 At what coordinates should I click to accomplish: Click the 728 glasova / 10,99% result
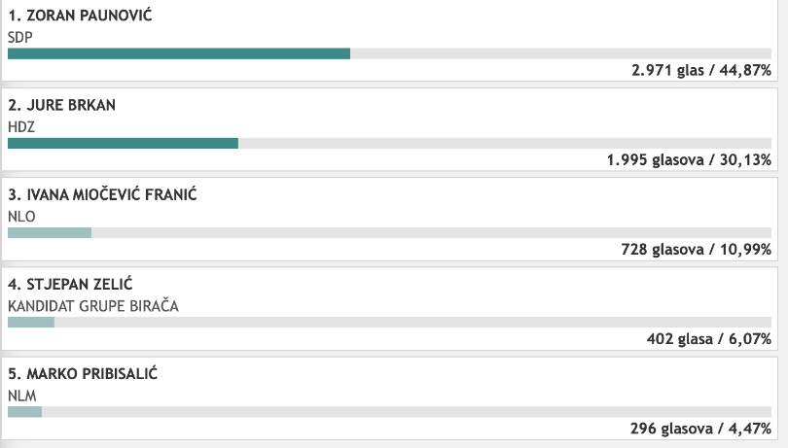tap(696, 250)
